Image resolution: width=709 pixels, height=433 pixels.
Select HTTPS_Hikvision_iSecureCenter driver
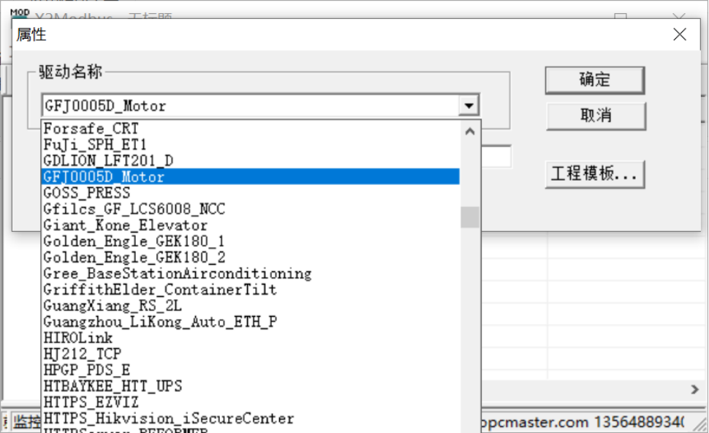point(251,418)
